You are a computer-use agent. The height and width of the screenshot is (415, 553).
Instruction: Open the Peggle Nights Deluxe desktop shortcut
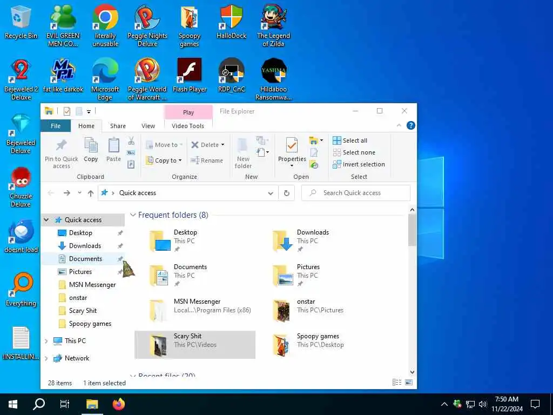click(x=147, y=26)
